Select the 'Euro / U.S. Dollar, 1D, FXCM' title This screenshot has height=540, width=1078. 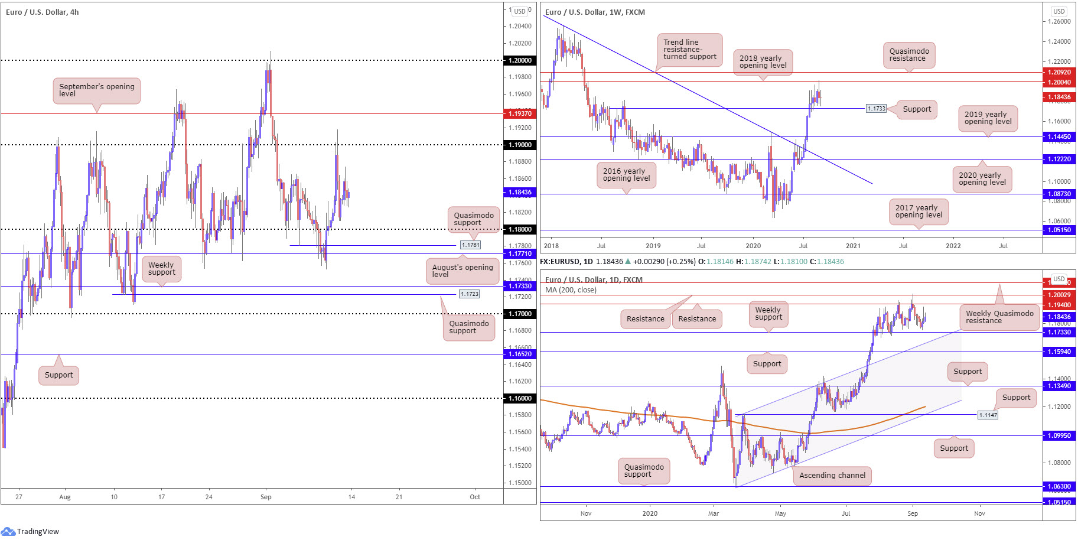[594, 279]
